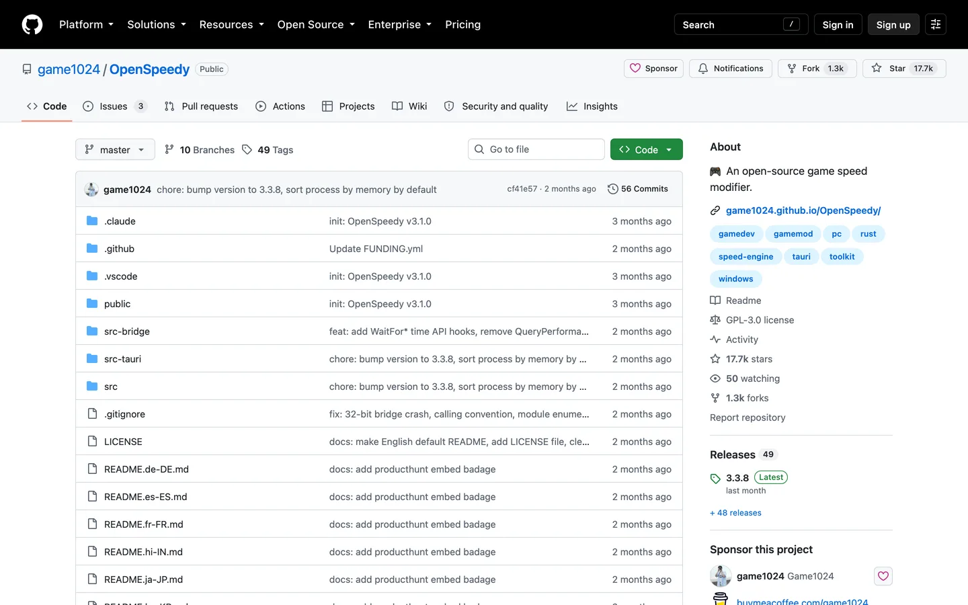Screen dimensions: 968x605
Task: Focus the Search field in header
Action: tap(741, 24)
